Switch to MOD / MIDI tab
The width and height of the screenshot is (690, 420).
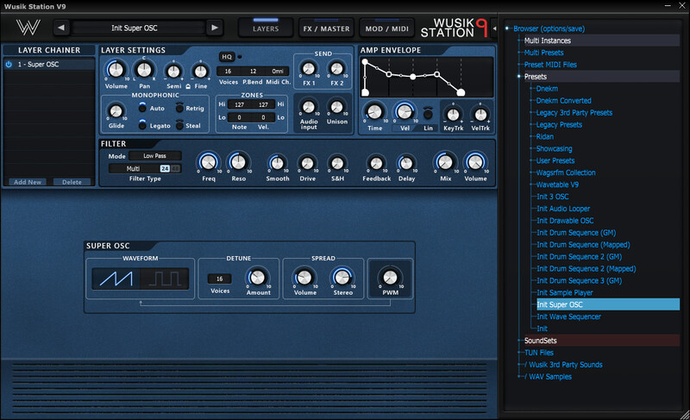(x=386, y=28)
